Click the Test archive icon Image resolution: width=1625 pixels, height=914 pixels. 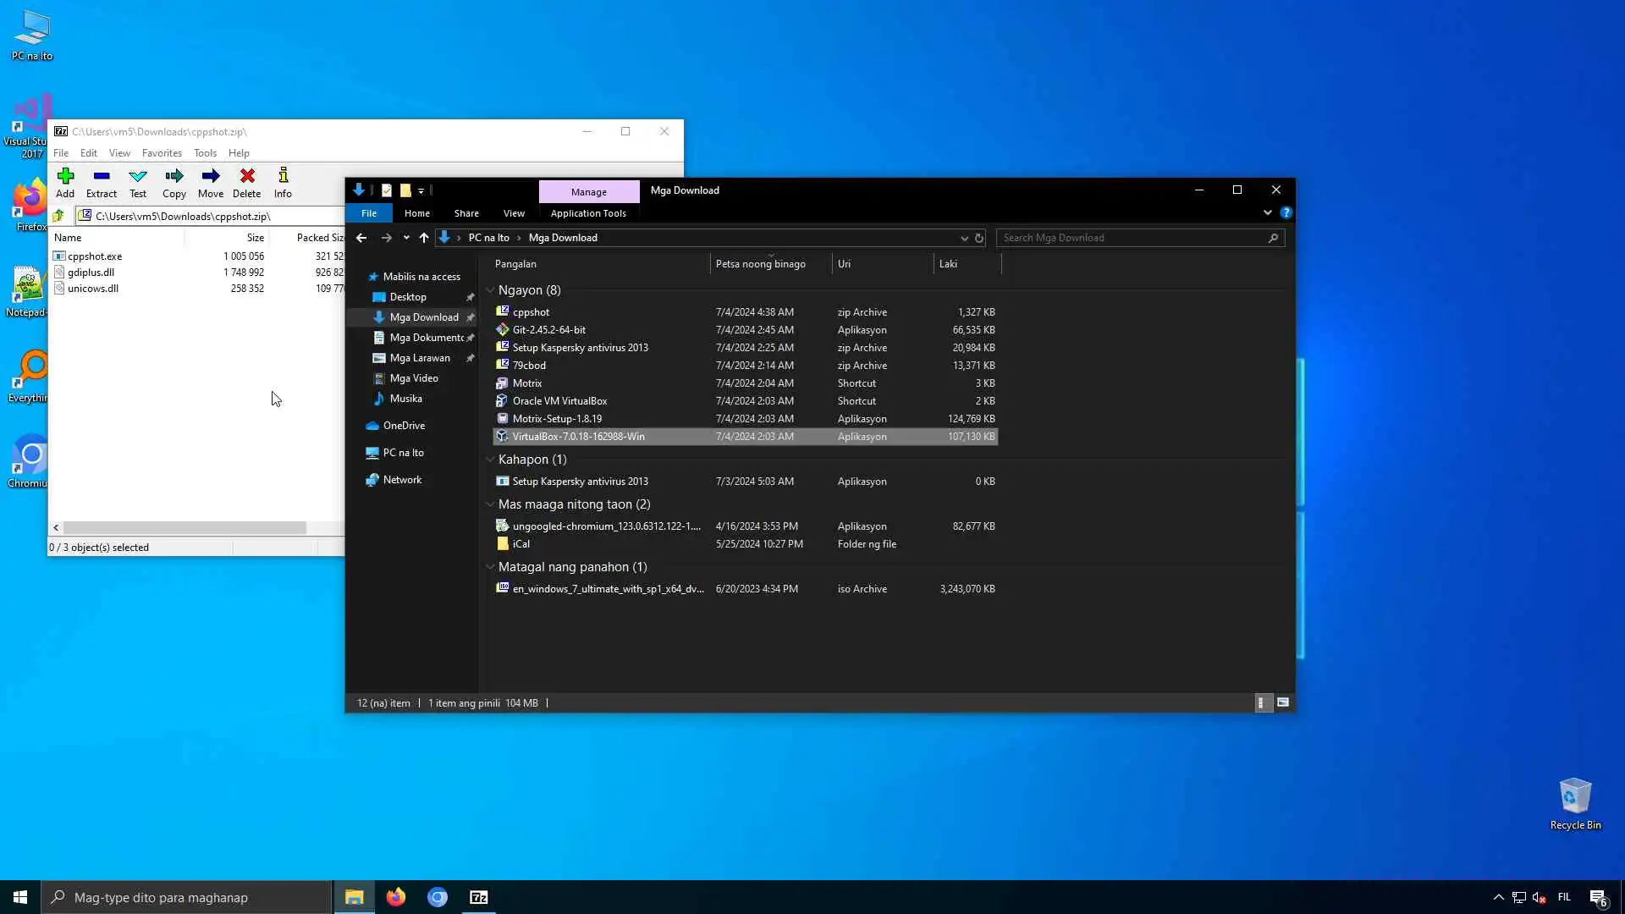coord(138,182)
